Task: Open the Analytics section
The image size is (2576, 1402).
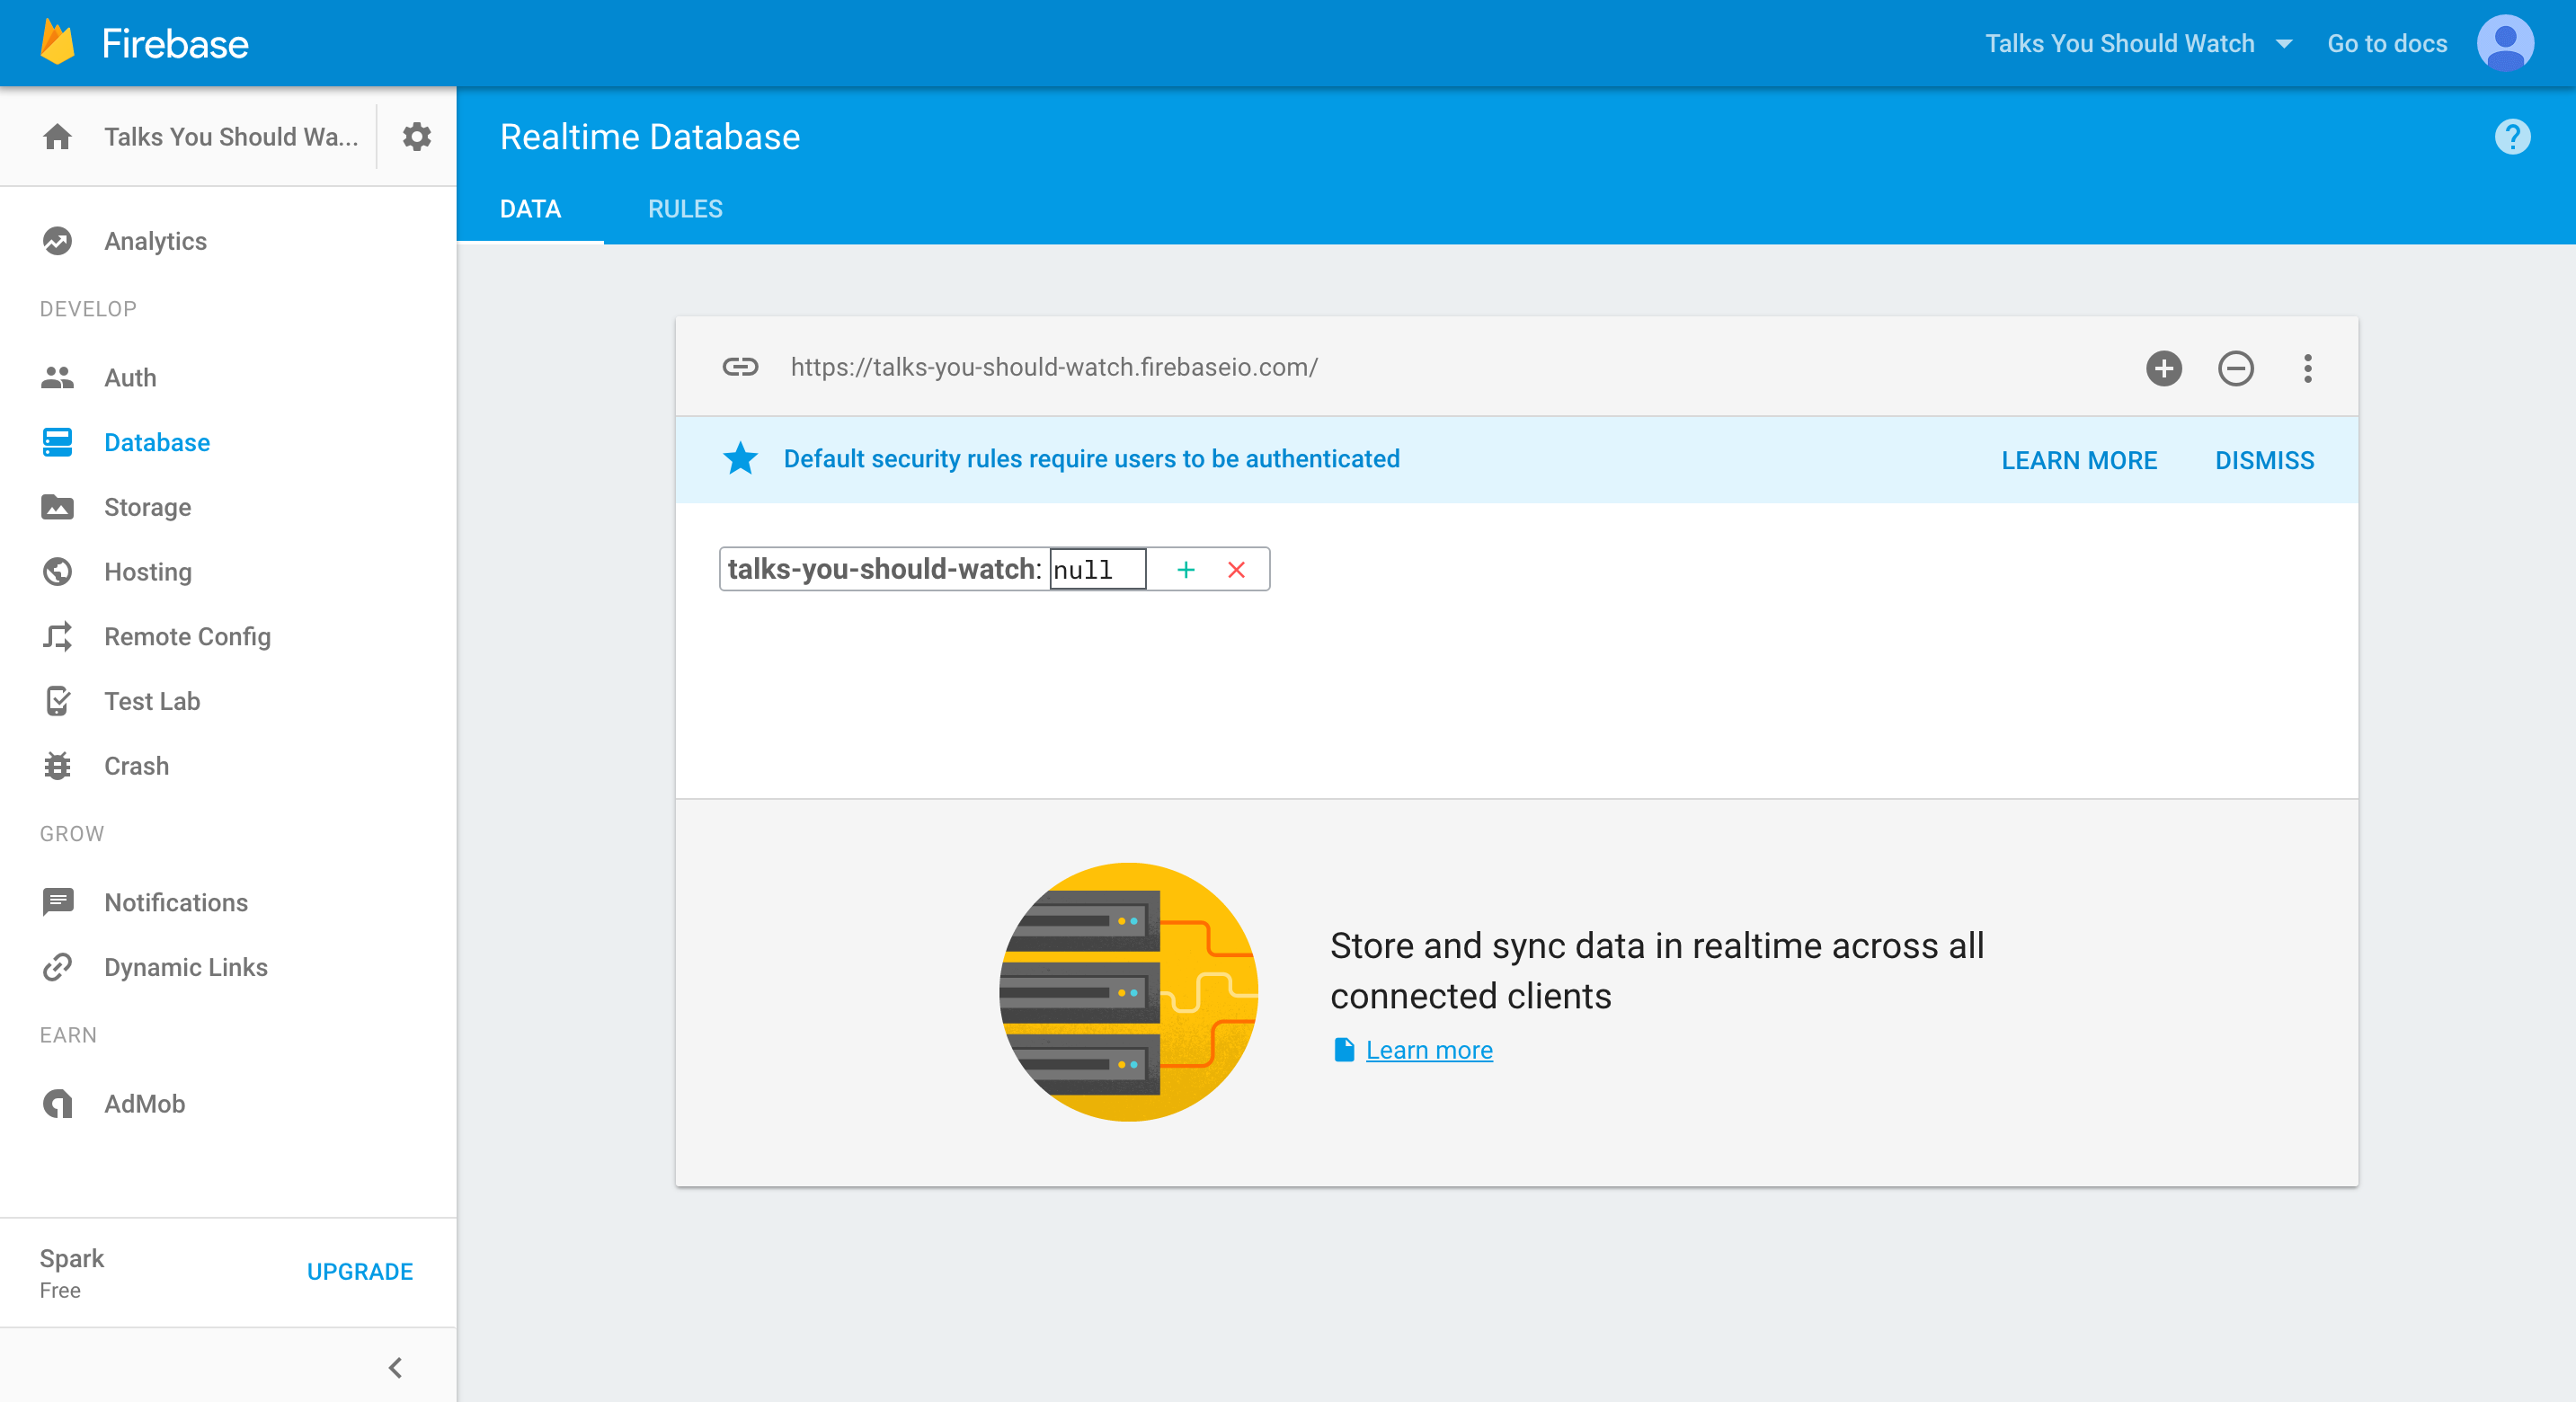Action: (155, 241)
